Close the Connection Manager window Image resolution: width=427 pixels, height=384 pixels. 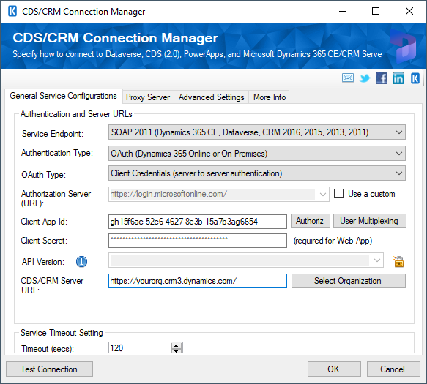(409, 11)
